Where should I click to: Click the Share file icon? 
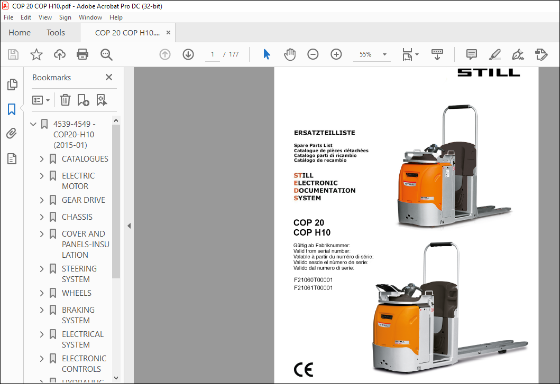541,54
